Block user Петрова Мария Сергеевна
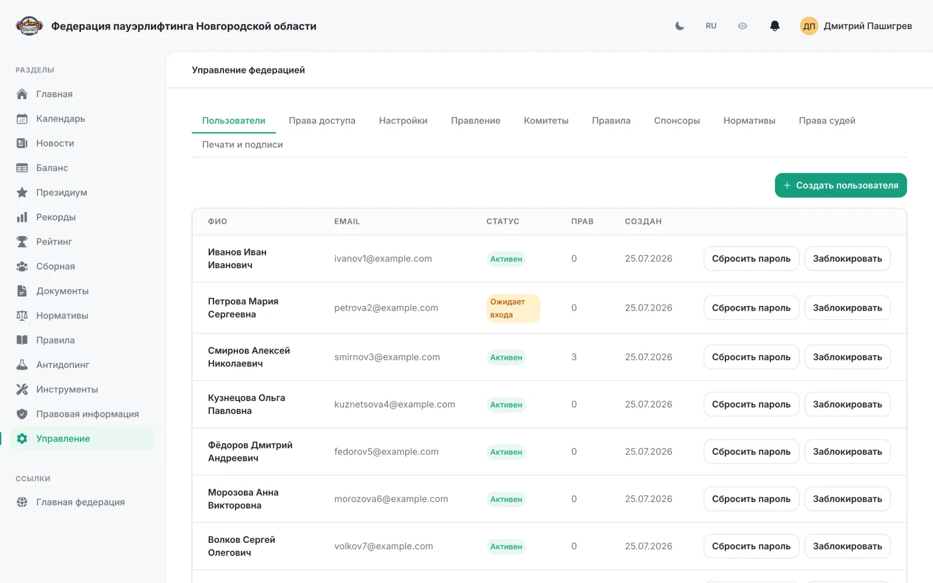Viewport: 933px width, 583px height. (x=847, y=308)
